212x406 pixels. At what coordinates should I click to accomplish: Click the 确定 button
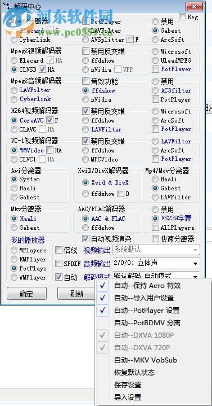[x=26, y=294]
